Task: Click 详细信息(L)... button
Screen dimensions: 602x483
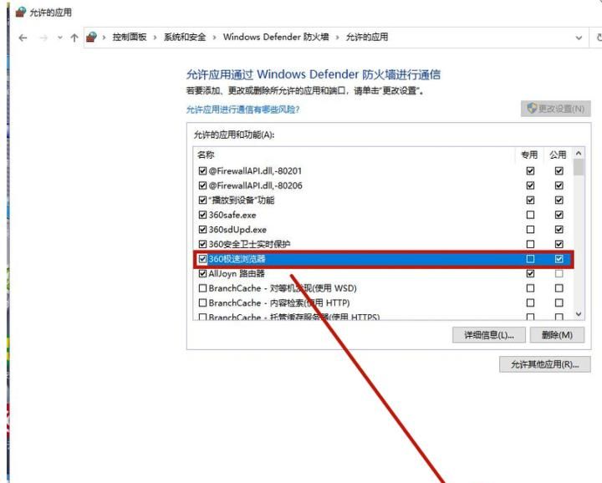Action: pyautogui.click(x=489, y=335)
